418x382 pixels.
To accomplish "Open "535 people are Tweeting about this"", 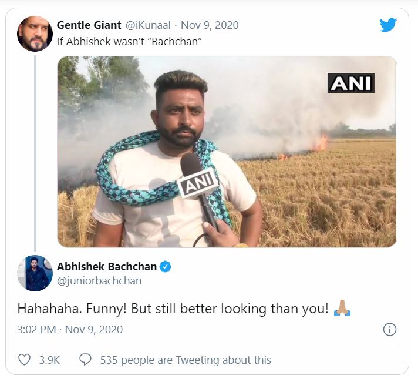I will tap(186, 360).
